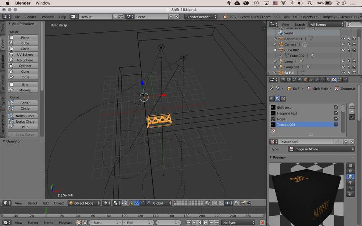
Task: Click the End frame field
Action: [138, 223]
